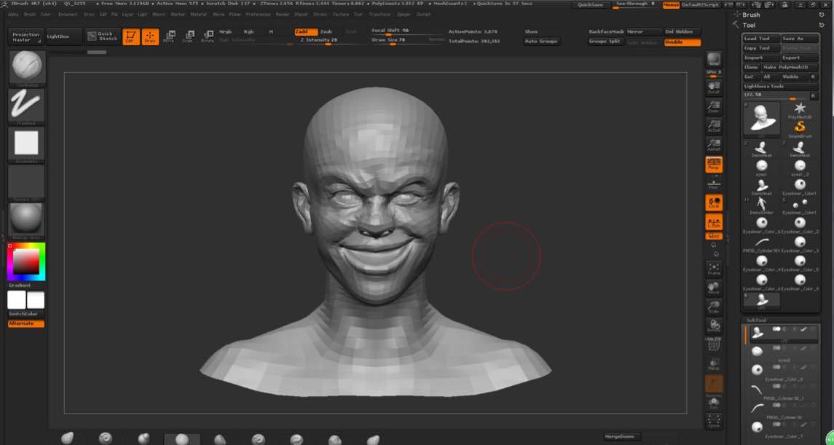The height and width of the screenshot is (445, 834).
Task: Click the SwitchColor button
Action: tap(26, 314)
